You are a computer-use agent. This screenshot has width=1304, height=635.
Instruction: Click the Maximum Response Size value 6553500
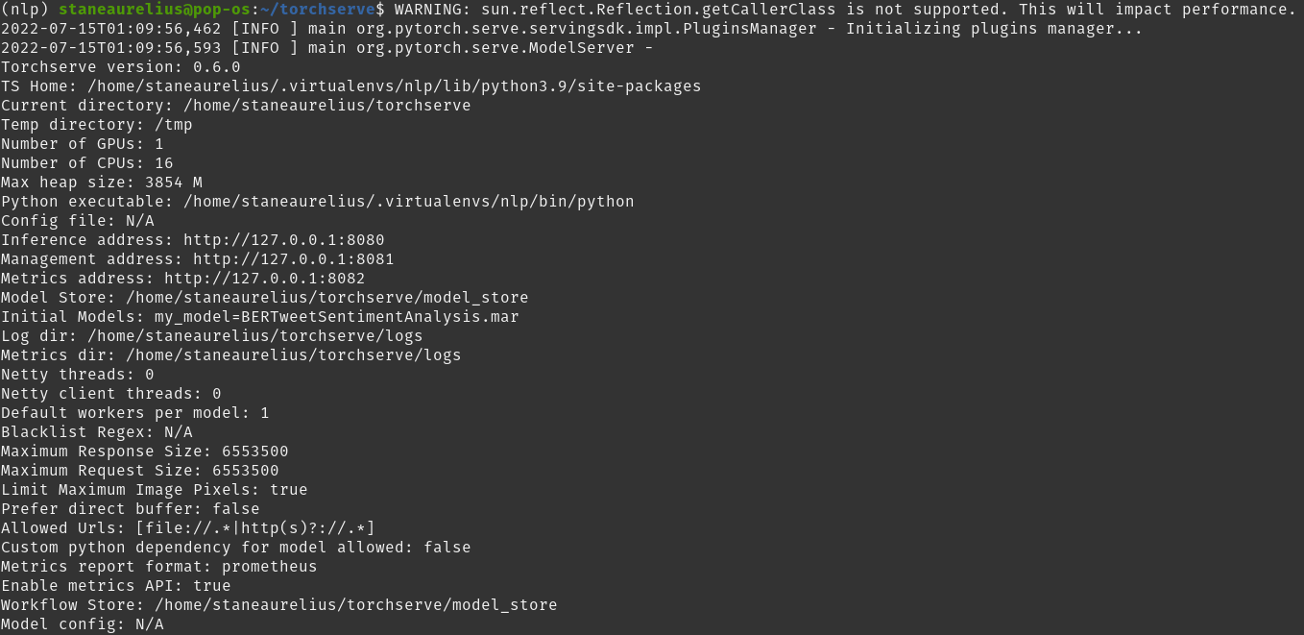(254, 452)
